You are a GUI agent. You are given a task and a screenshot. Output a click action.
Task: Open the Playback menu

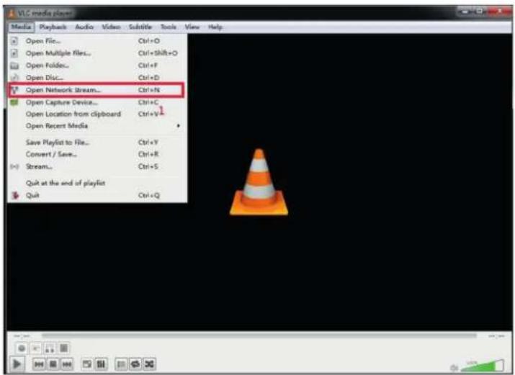53,27
